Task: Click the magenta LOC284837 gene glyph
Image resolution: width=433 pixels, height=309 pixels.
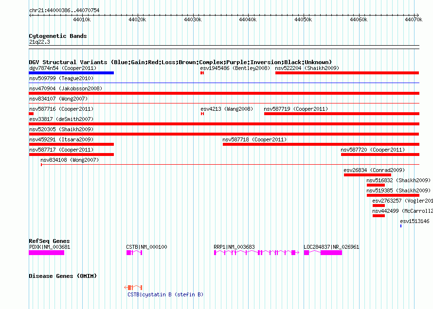Action: tap(323, 253)
